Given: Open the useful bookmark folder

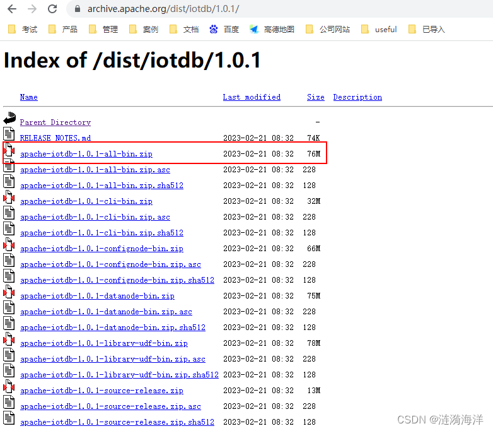Looking at the screenshot, I should tap(379, 29).
